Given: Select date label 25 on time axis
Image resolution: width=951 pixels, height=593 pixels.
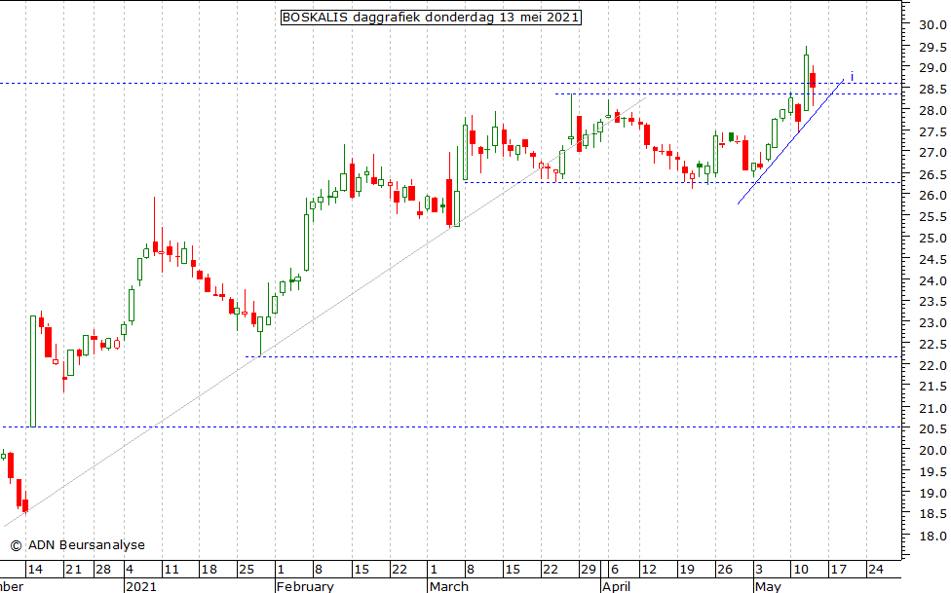Looking at the screenshot, I should (x=247, y=570).
